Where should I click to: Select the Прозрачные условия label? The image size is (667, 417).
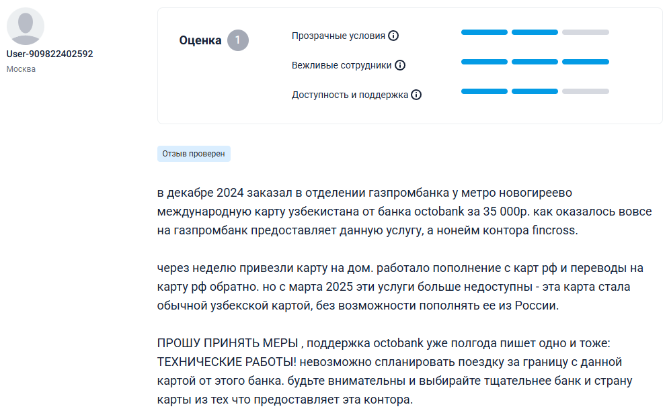pyautogui.click(x=338, y=36)
